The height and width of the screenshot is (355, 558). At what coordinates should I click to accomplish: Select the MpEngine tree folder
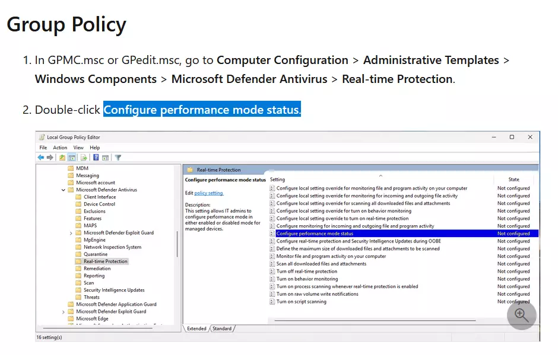[x=94, y=240]
